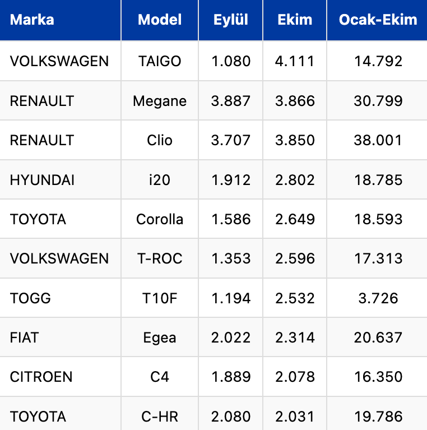
Task: Click the i20 model cell
Action: 160,180
